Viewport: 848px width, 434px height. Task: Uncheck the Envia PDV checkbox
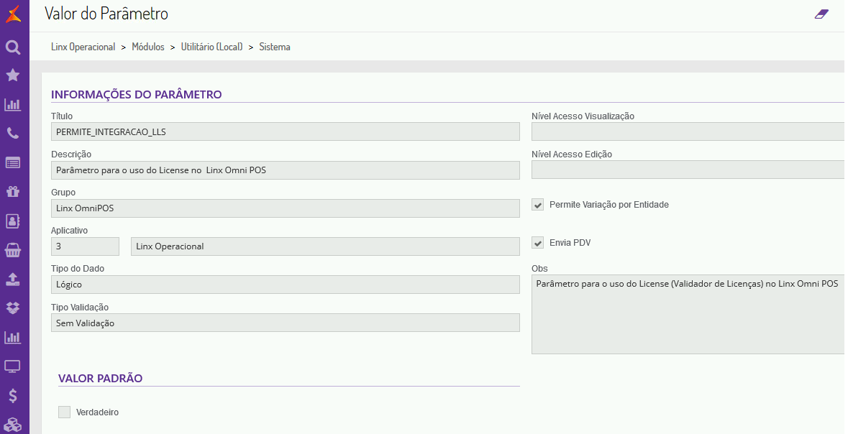pyautogui.click(x=538, y=243)
